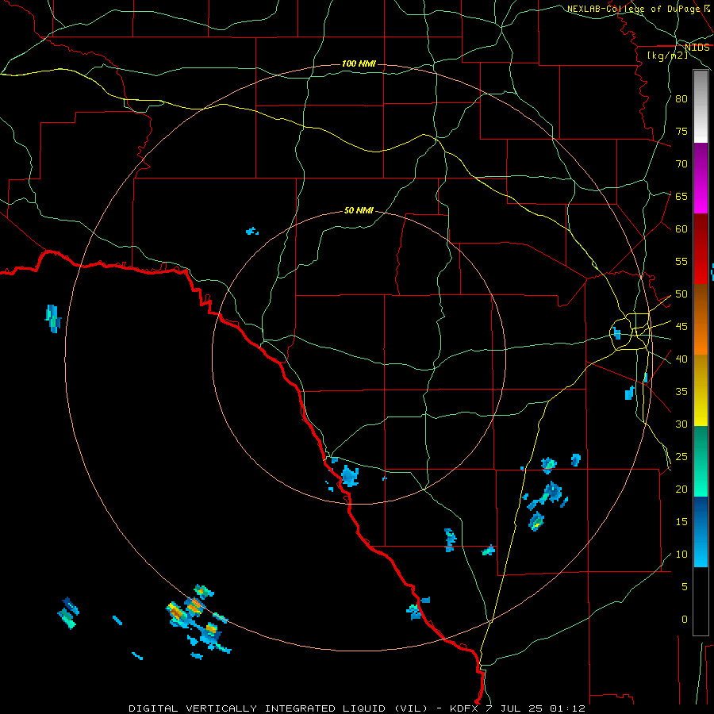This screenshot has width=714, height=714.
Task: Select the black bottom segment of the color scale
Action: click(701, 601)
